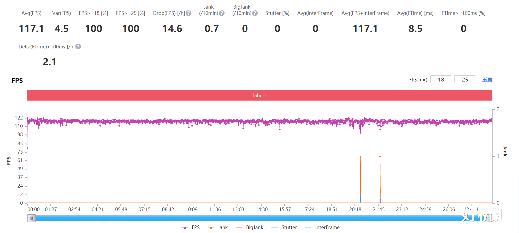Select the red label1 bar
Viewport: 519px width, 233px height.
tap(259, 95)
